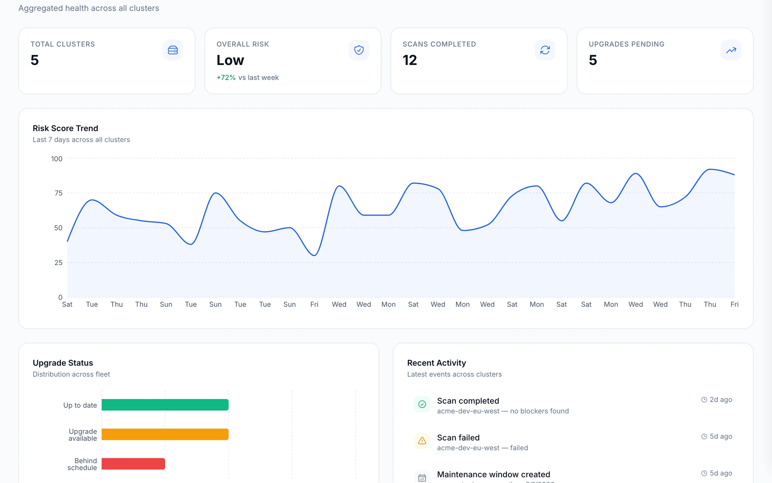Click the calendar icon next to Maintenance window created
The image size is (772, 483).
tap(422, 477)
